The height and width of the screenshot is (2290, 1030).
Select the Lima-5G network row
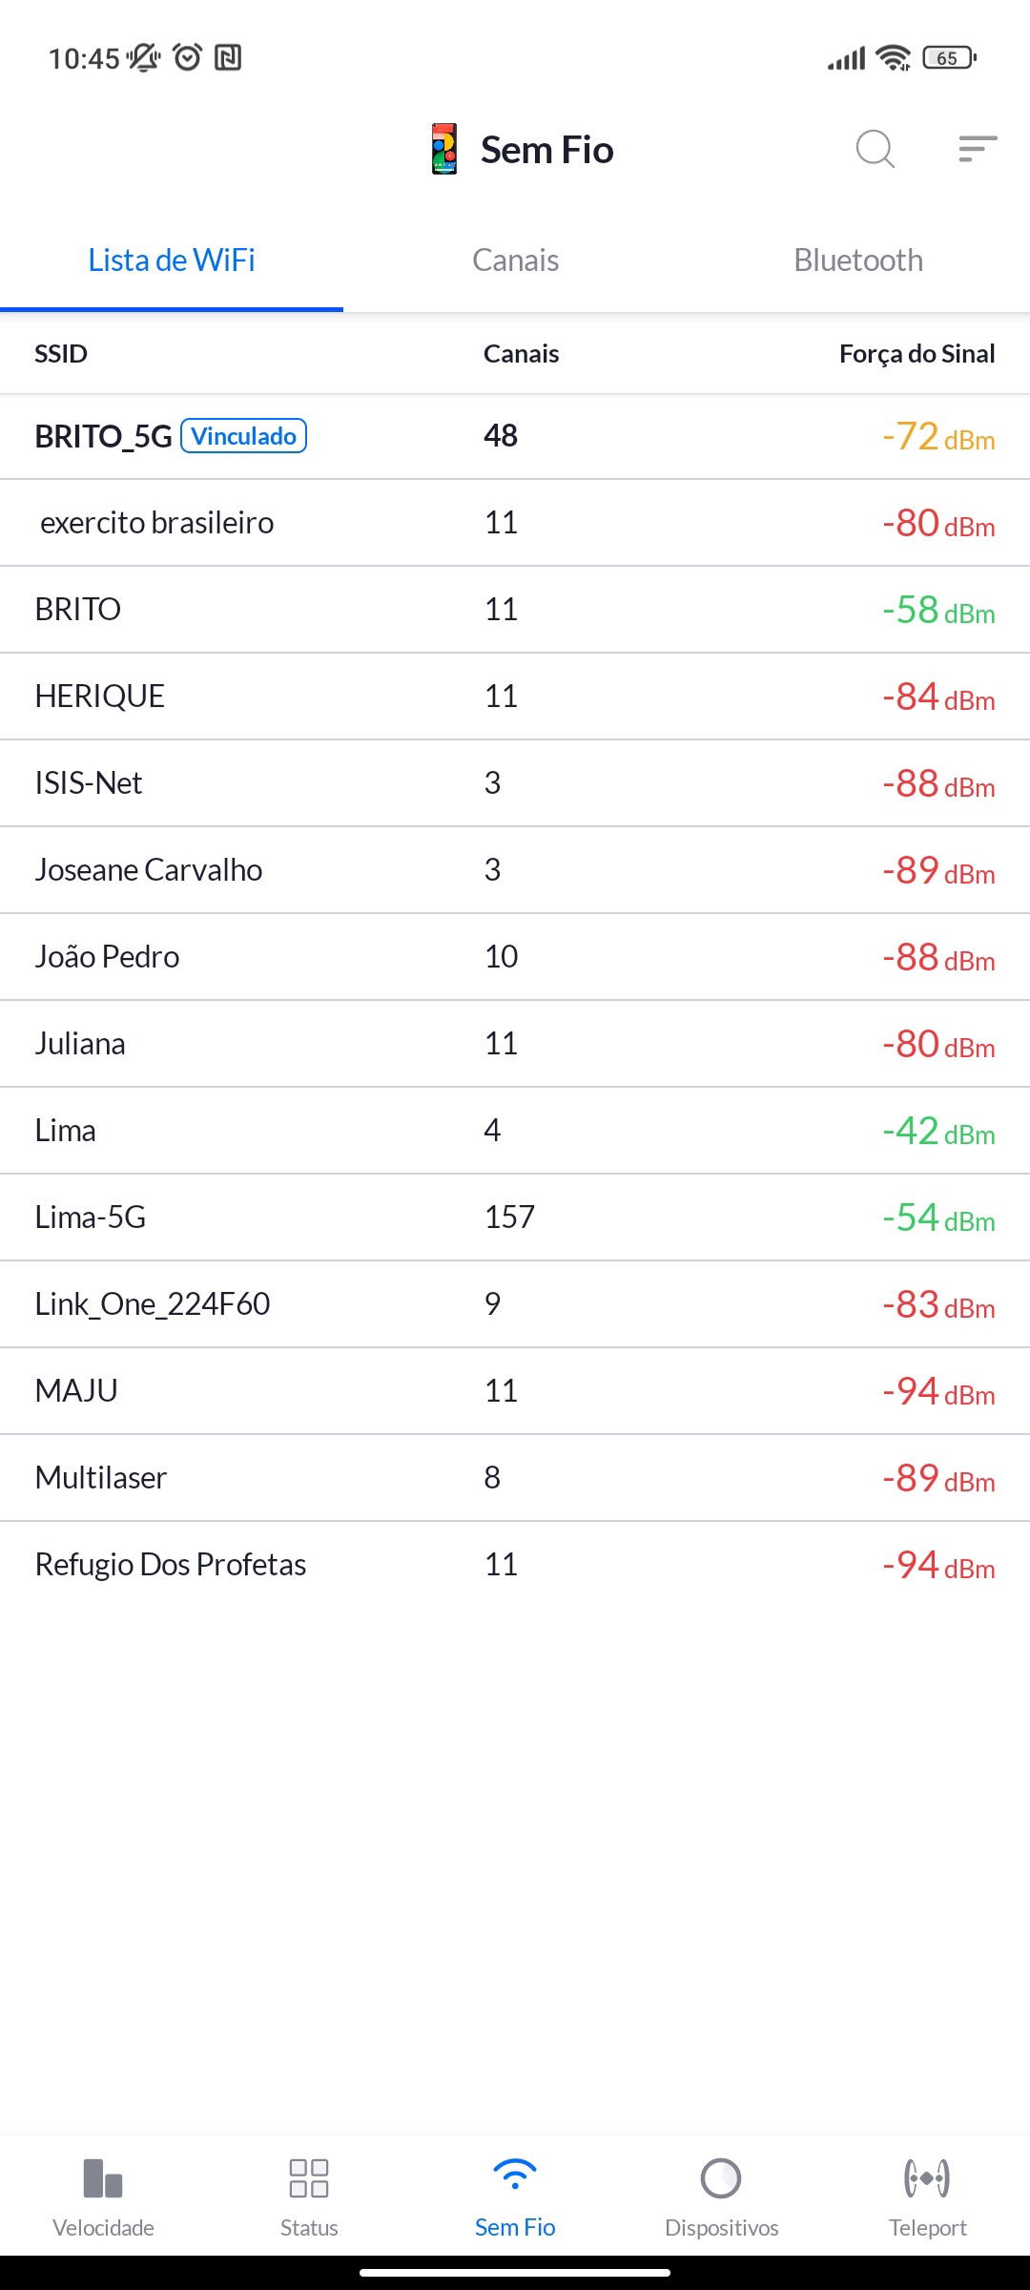[515, 1218]
